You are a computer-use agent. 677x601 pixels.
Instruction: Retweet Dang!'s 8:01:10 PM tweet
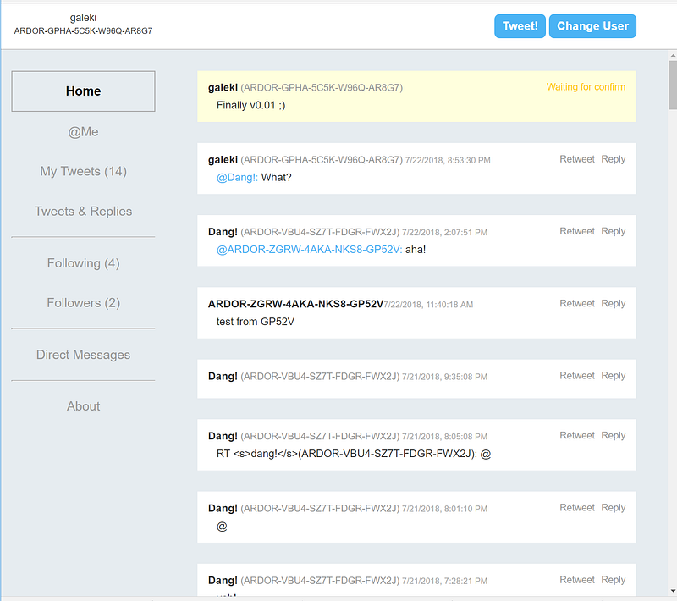[577, 508]
